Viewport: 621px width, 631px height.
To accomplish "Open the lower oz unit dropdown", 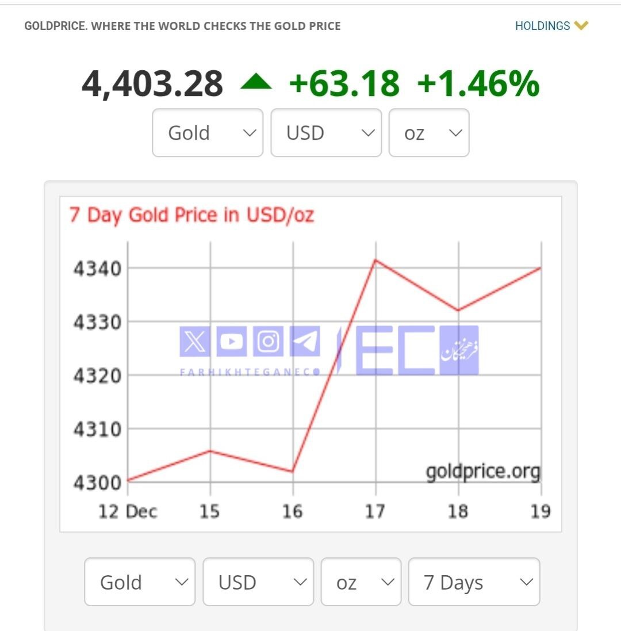I will [x=361, y=582].
